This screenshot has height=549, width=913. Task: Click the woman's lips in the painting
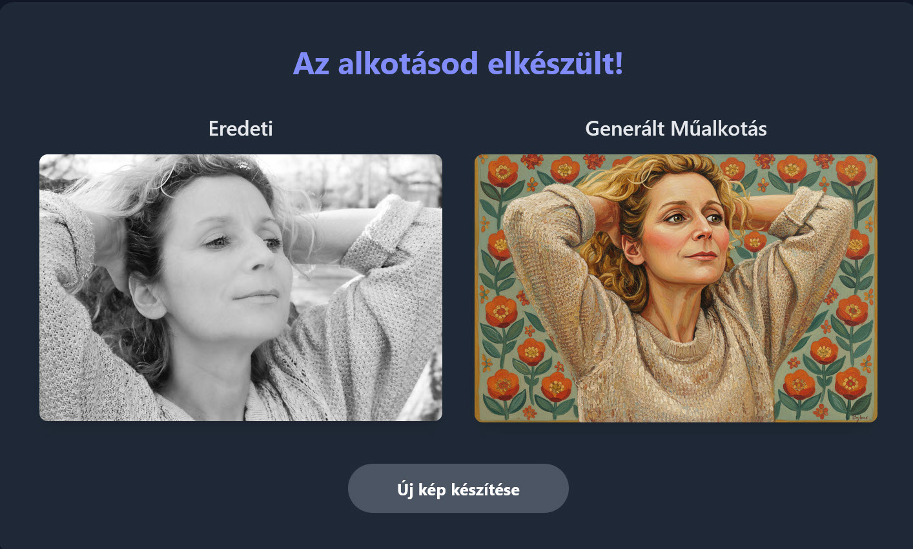[x=701, y=256]
